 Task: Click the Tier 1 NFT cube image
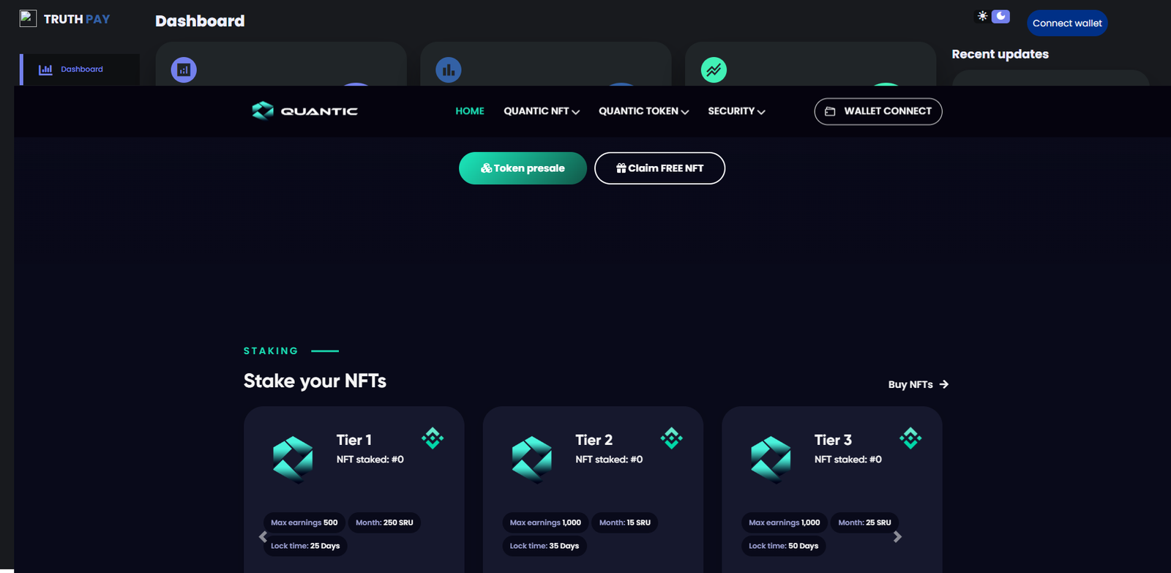[x=293, y=460]
